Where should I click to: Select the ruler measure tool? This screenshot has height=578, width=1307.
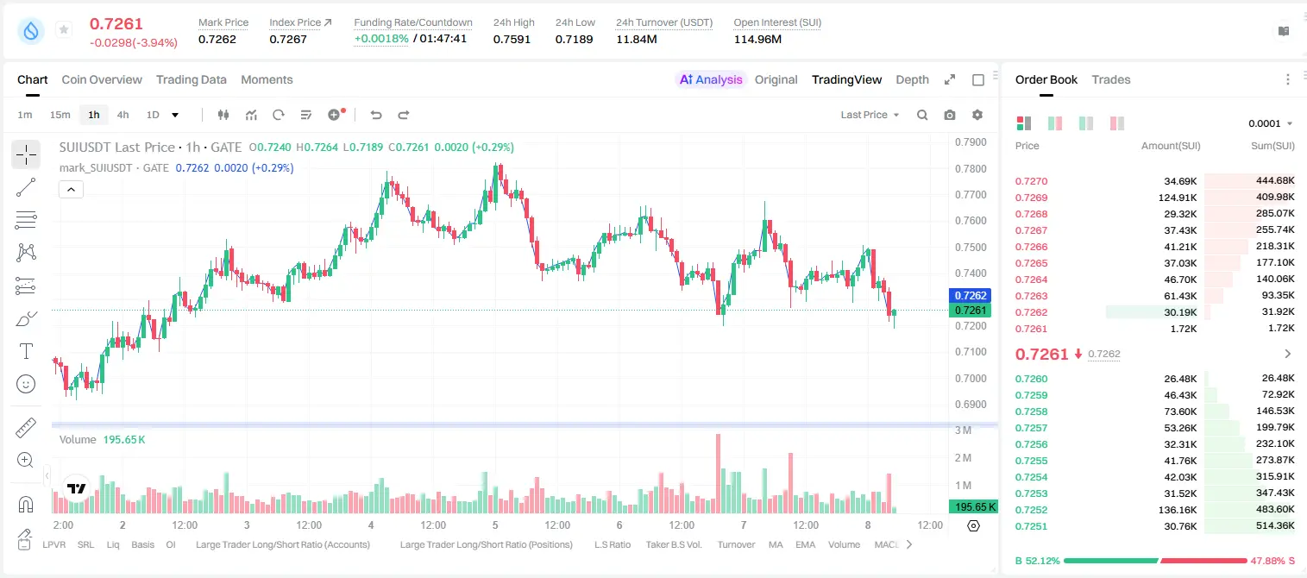click(x=26, y=428)
